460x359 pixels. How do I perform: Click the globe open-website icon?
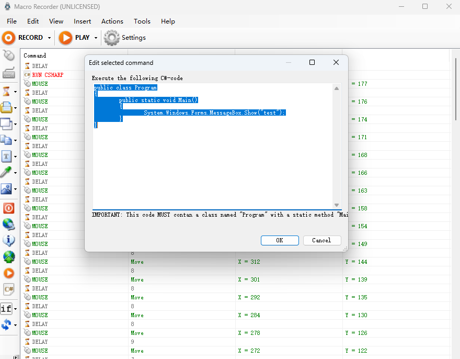(x=8, y=225)
